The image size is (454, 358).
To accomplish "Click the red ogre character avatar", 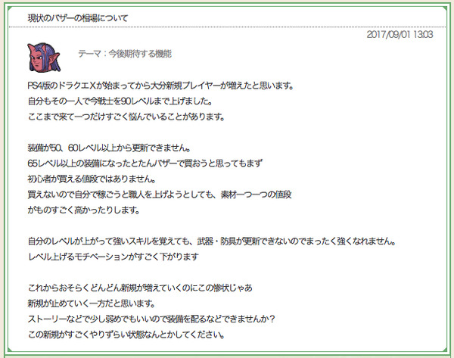I will (x=44, y=58).
